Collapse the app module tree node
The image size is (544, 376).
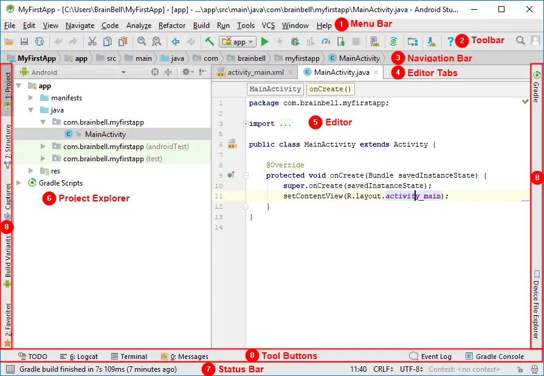19,86
